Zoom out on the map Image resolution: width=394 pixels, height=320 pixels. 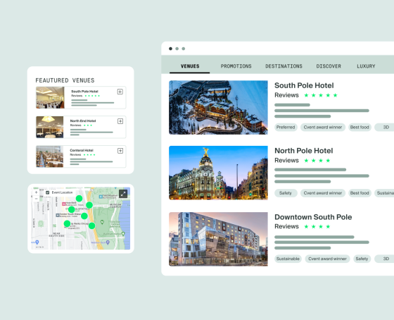[x=36, y=199]
